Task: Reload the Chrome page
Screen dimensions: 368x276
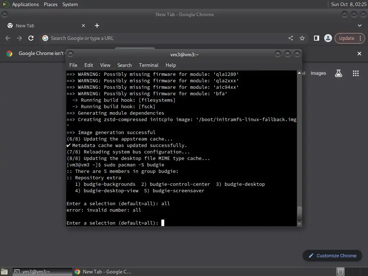Action: click(x=31, y=38)
